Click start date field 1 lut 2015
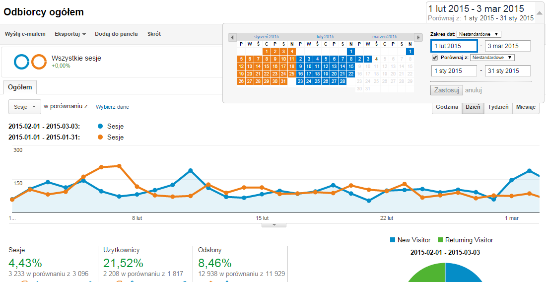 (454, 46)
